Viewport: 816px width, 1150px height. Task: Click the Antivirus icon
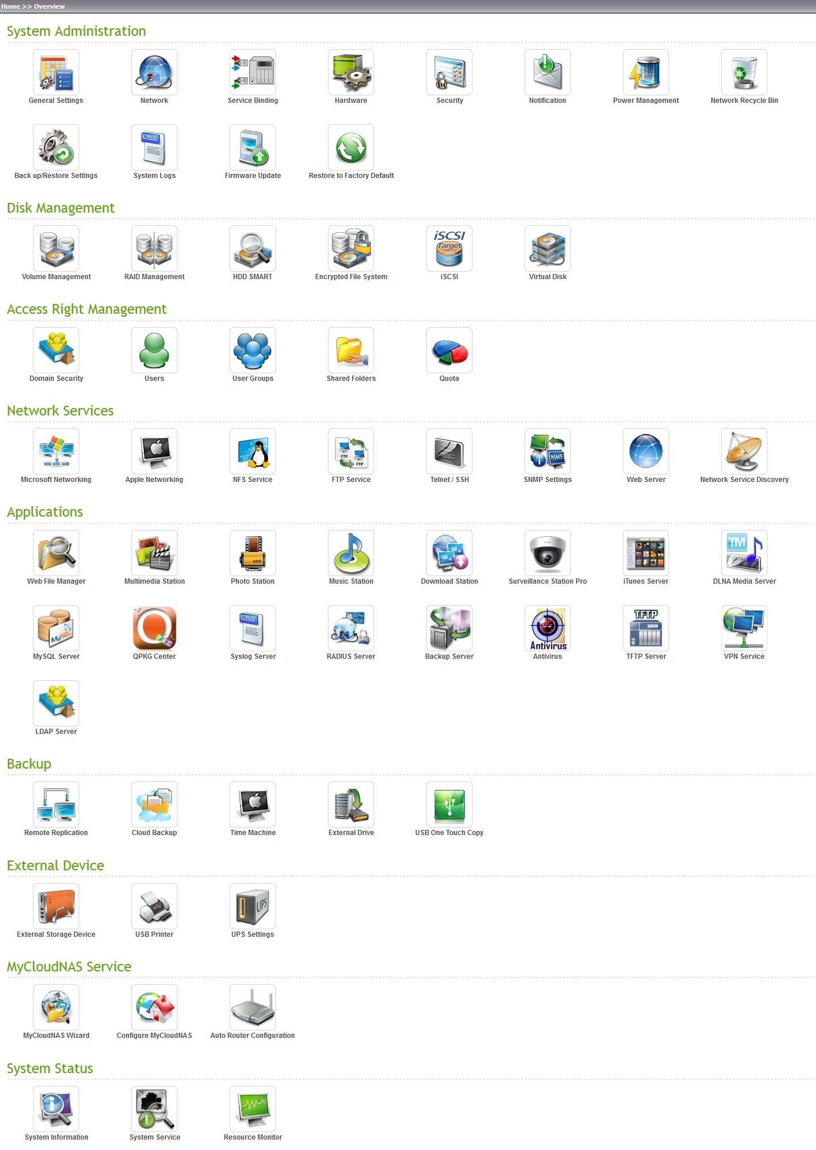click(x=548, y=628)
